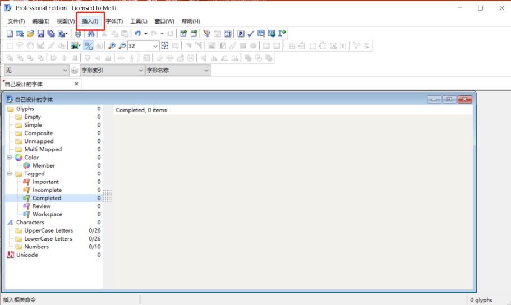Open the 无 dropdown list
511x305 pixels.
[36, 70]
